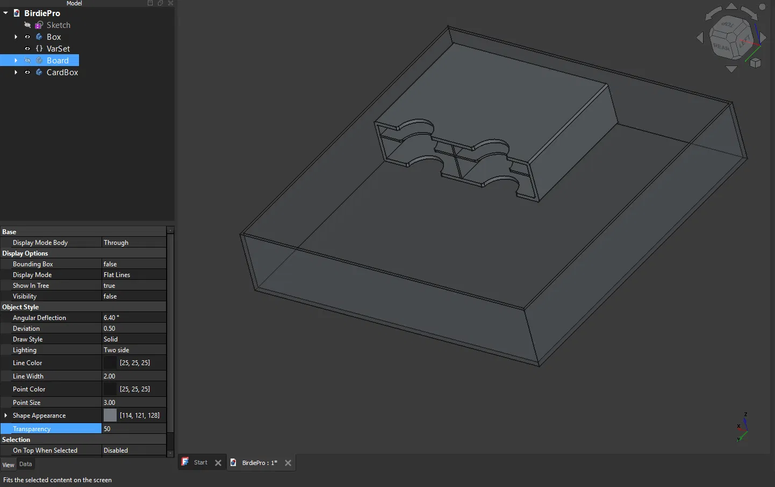Screen dimensions: 775x487
Task: Close the Model panel
Action: 170,3
